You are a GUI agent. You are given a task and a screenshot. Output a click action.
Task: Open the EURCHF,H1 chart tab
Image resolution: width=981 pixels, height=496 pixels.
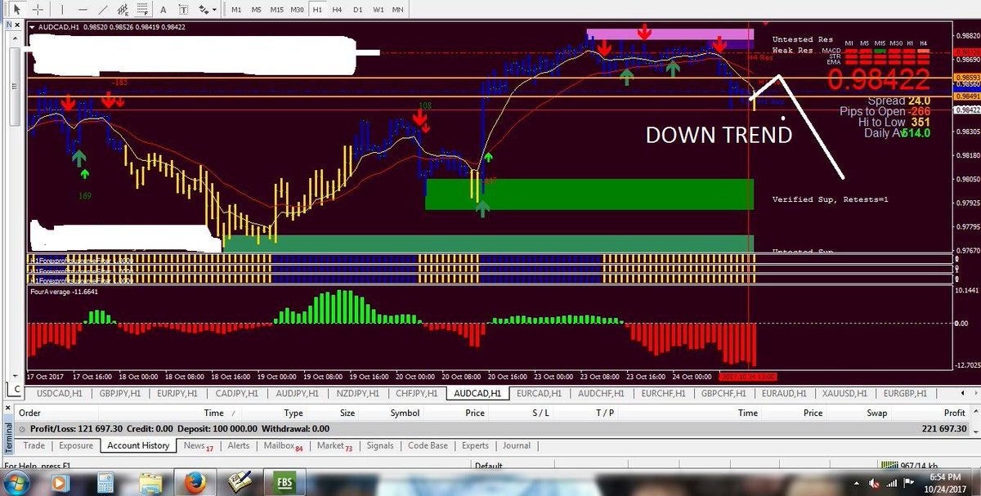coord(662,393)
